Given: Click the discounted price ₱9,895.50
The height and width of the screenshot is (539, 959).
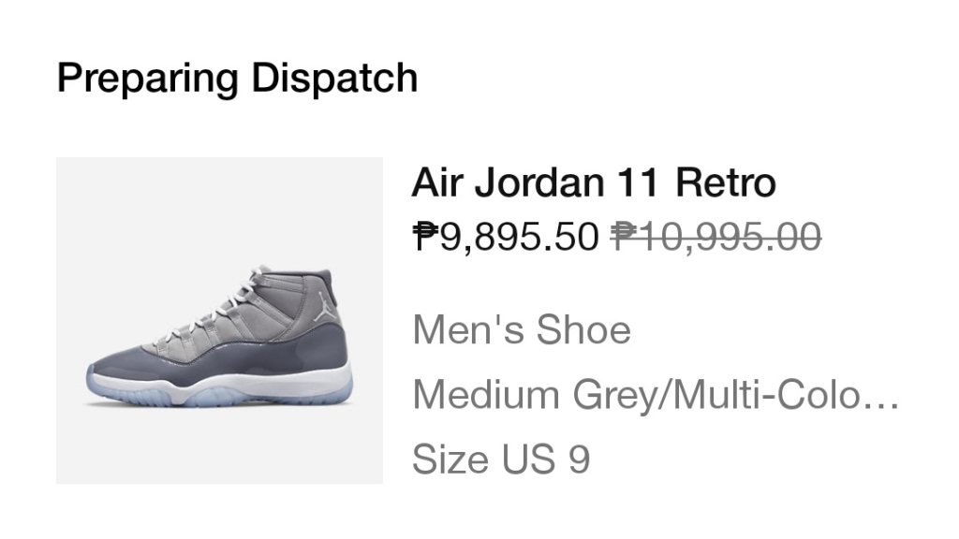Looking at the screenshot, I should (x=505, y=237).
